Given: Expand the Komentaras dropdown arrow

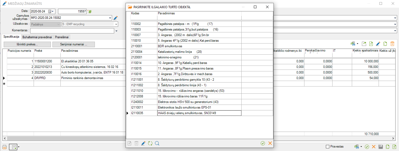Looking at the screenshot, I should (x=116, y=31).
